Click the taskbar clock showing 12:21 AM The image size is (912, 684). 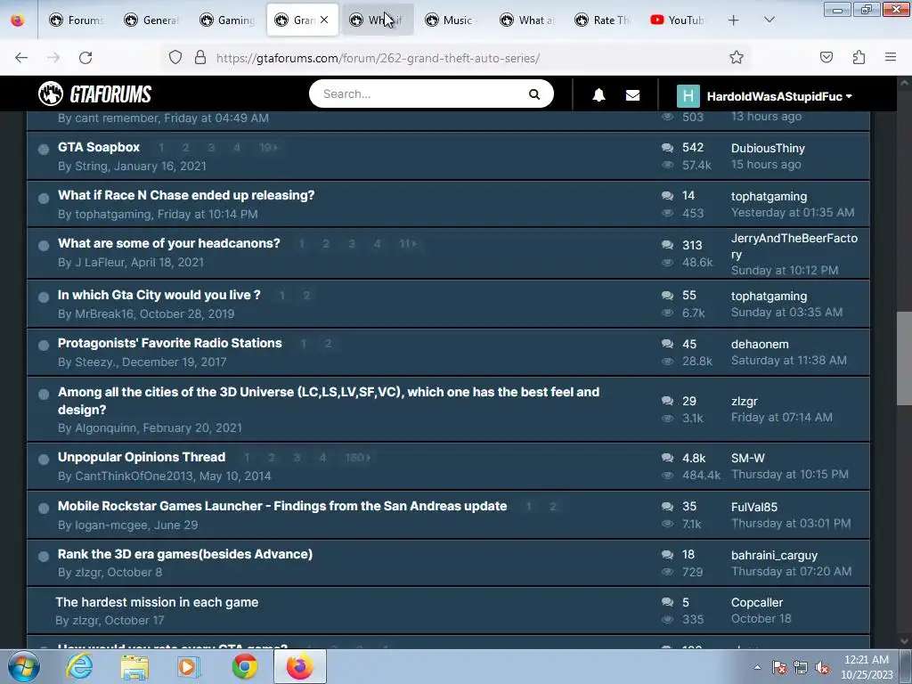click(867, 667)
